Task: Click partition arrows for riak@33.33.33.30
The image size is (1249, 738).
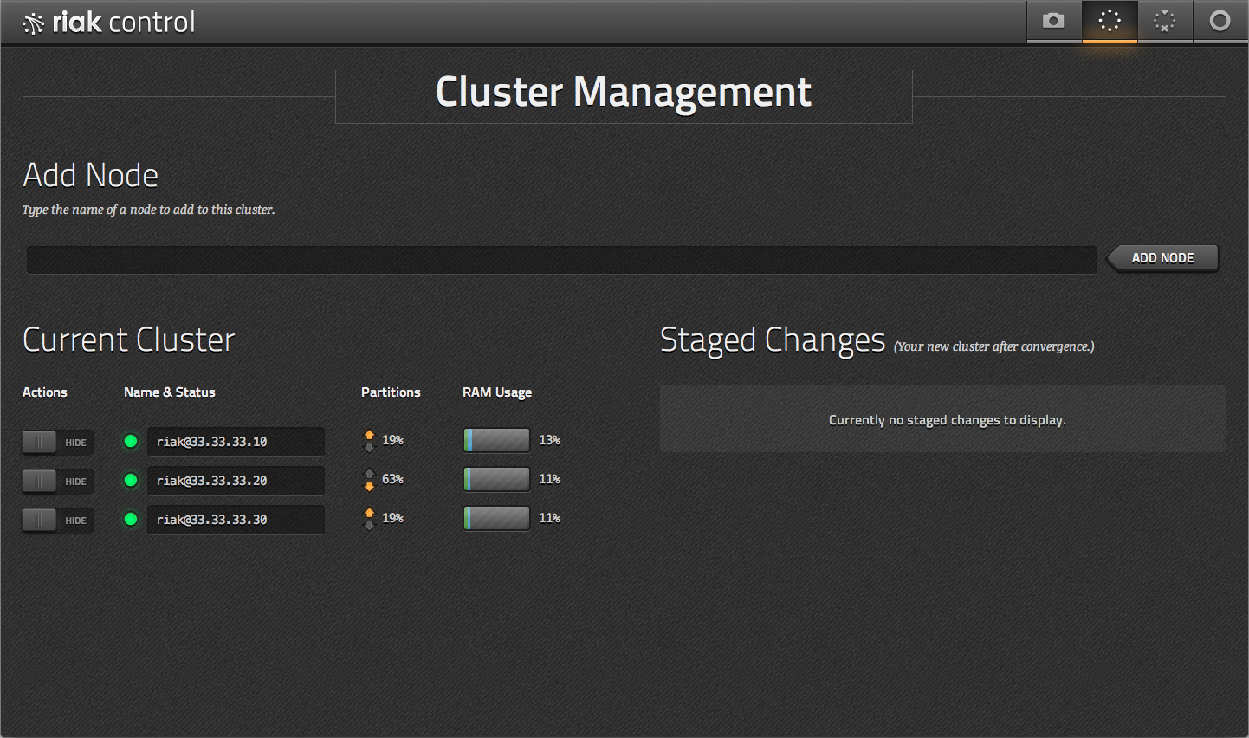Action: coord(369,519)
